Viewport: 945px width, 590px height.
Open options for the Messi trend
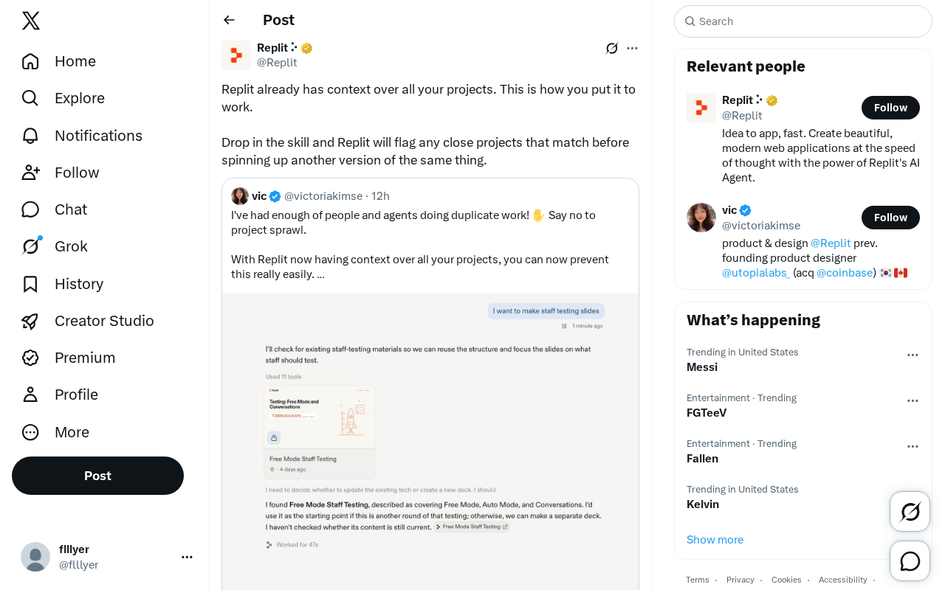913,355
